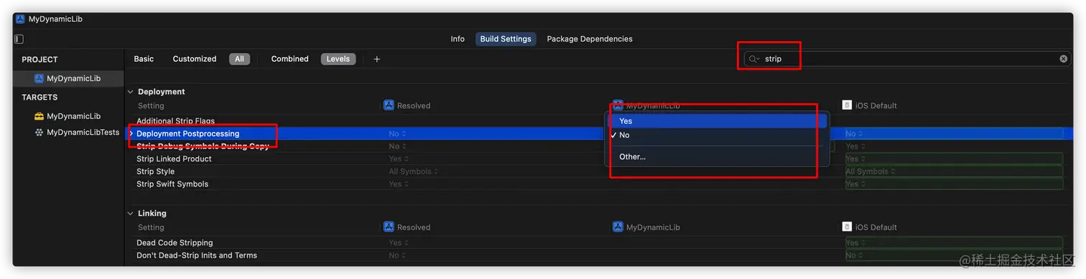Select the Strip Style setting
This screenshot has height=279, width=1086.
point(155,171)
